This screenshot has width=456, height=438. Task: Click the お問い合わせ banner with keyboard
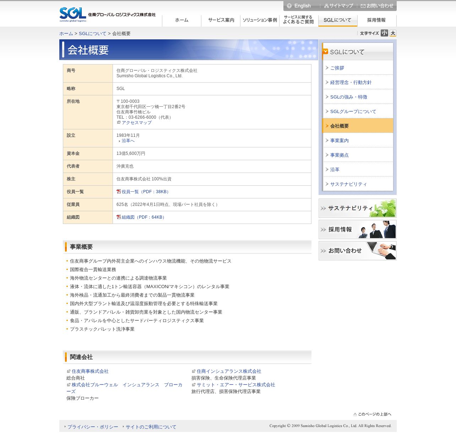coord(358,251)
